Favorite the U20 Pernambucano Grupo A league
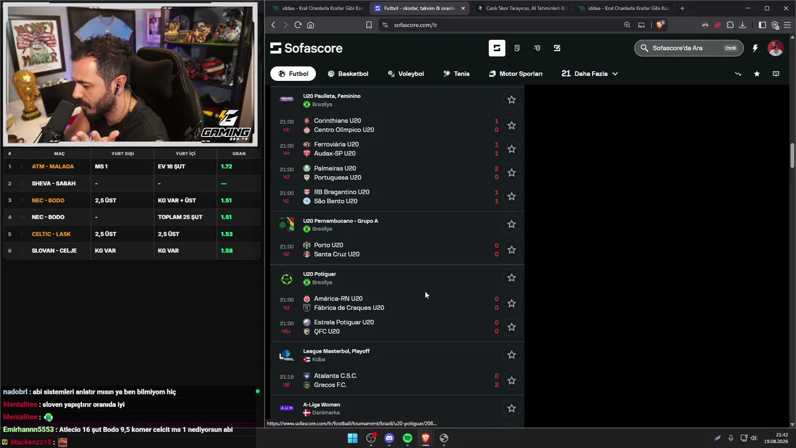 point(511,224)
